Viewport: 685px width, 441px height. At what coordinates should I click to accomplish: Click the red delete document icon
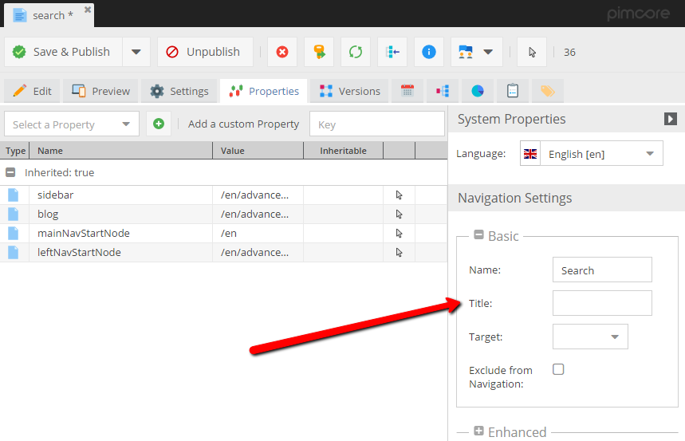point(282,52)
